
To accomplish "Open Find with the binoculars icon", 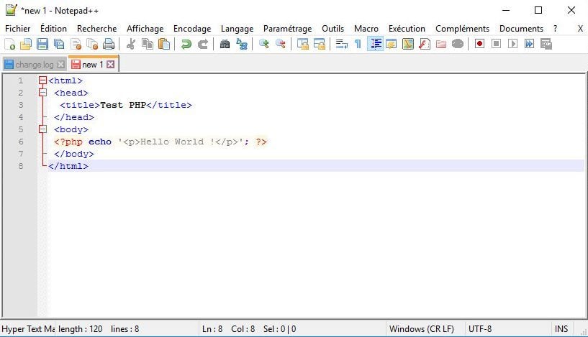I will tap(225, 44).
